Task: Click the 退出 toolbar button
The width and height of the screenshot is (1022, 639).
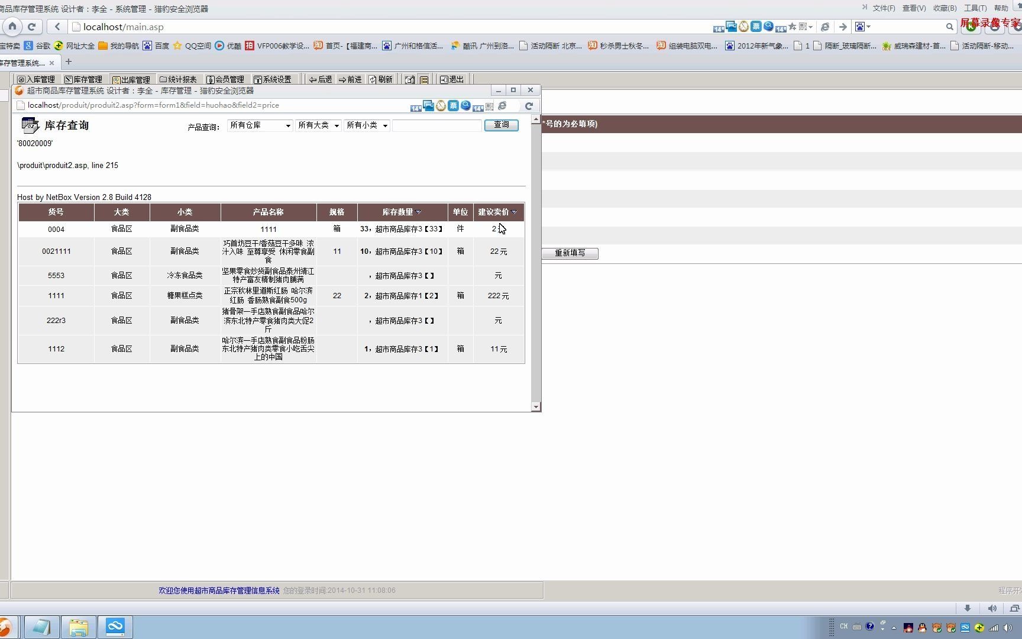Action: [x=452, y=79]
